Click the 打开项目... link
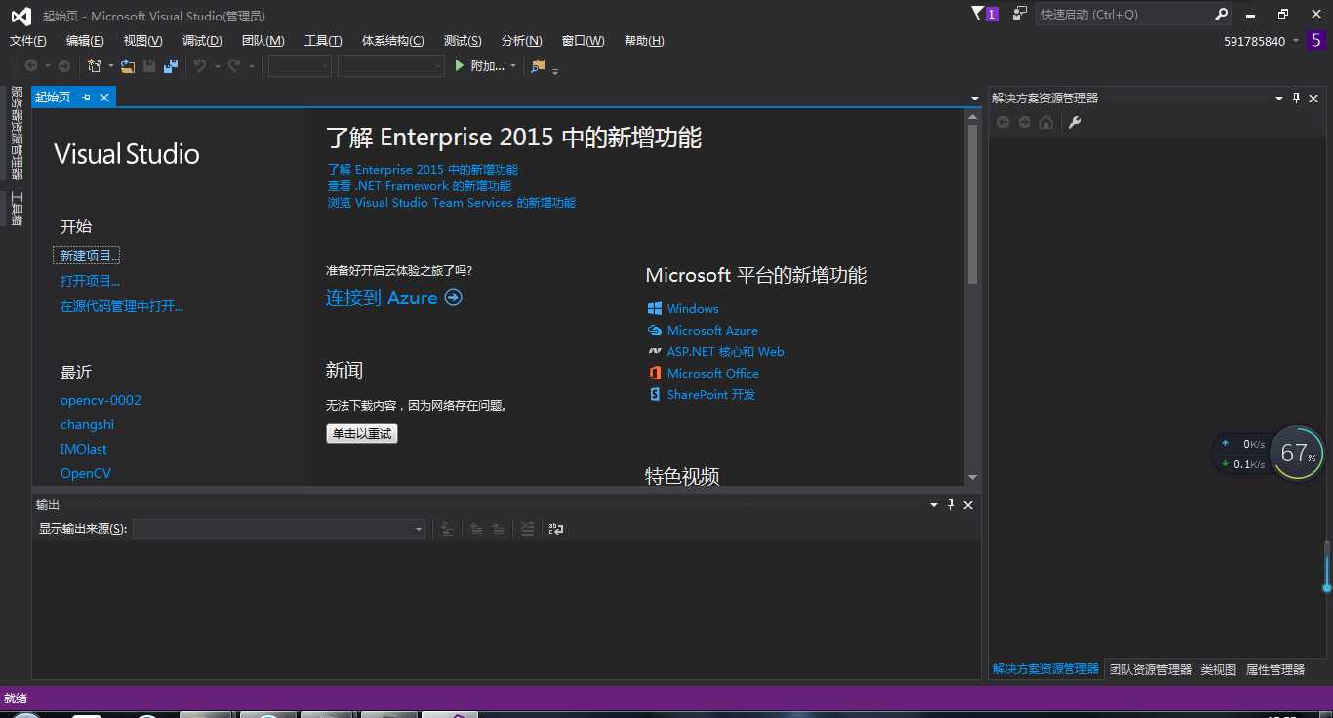This screenshot has height=718, width=1333. coord(90,281)
